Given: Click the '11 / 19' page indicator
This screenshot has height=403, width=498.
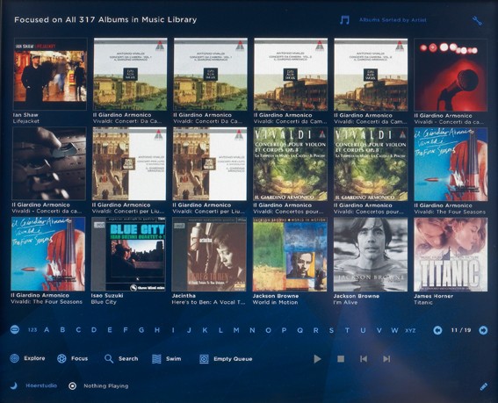Looking at the screenshot, I should (x=461, y=330).
